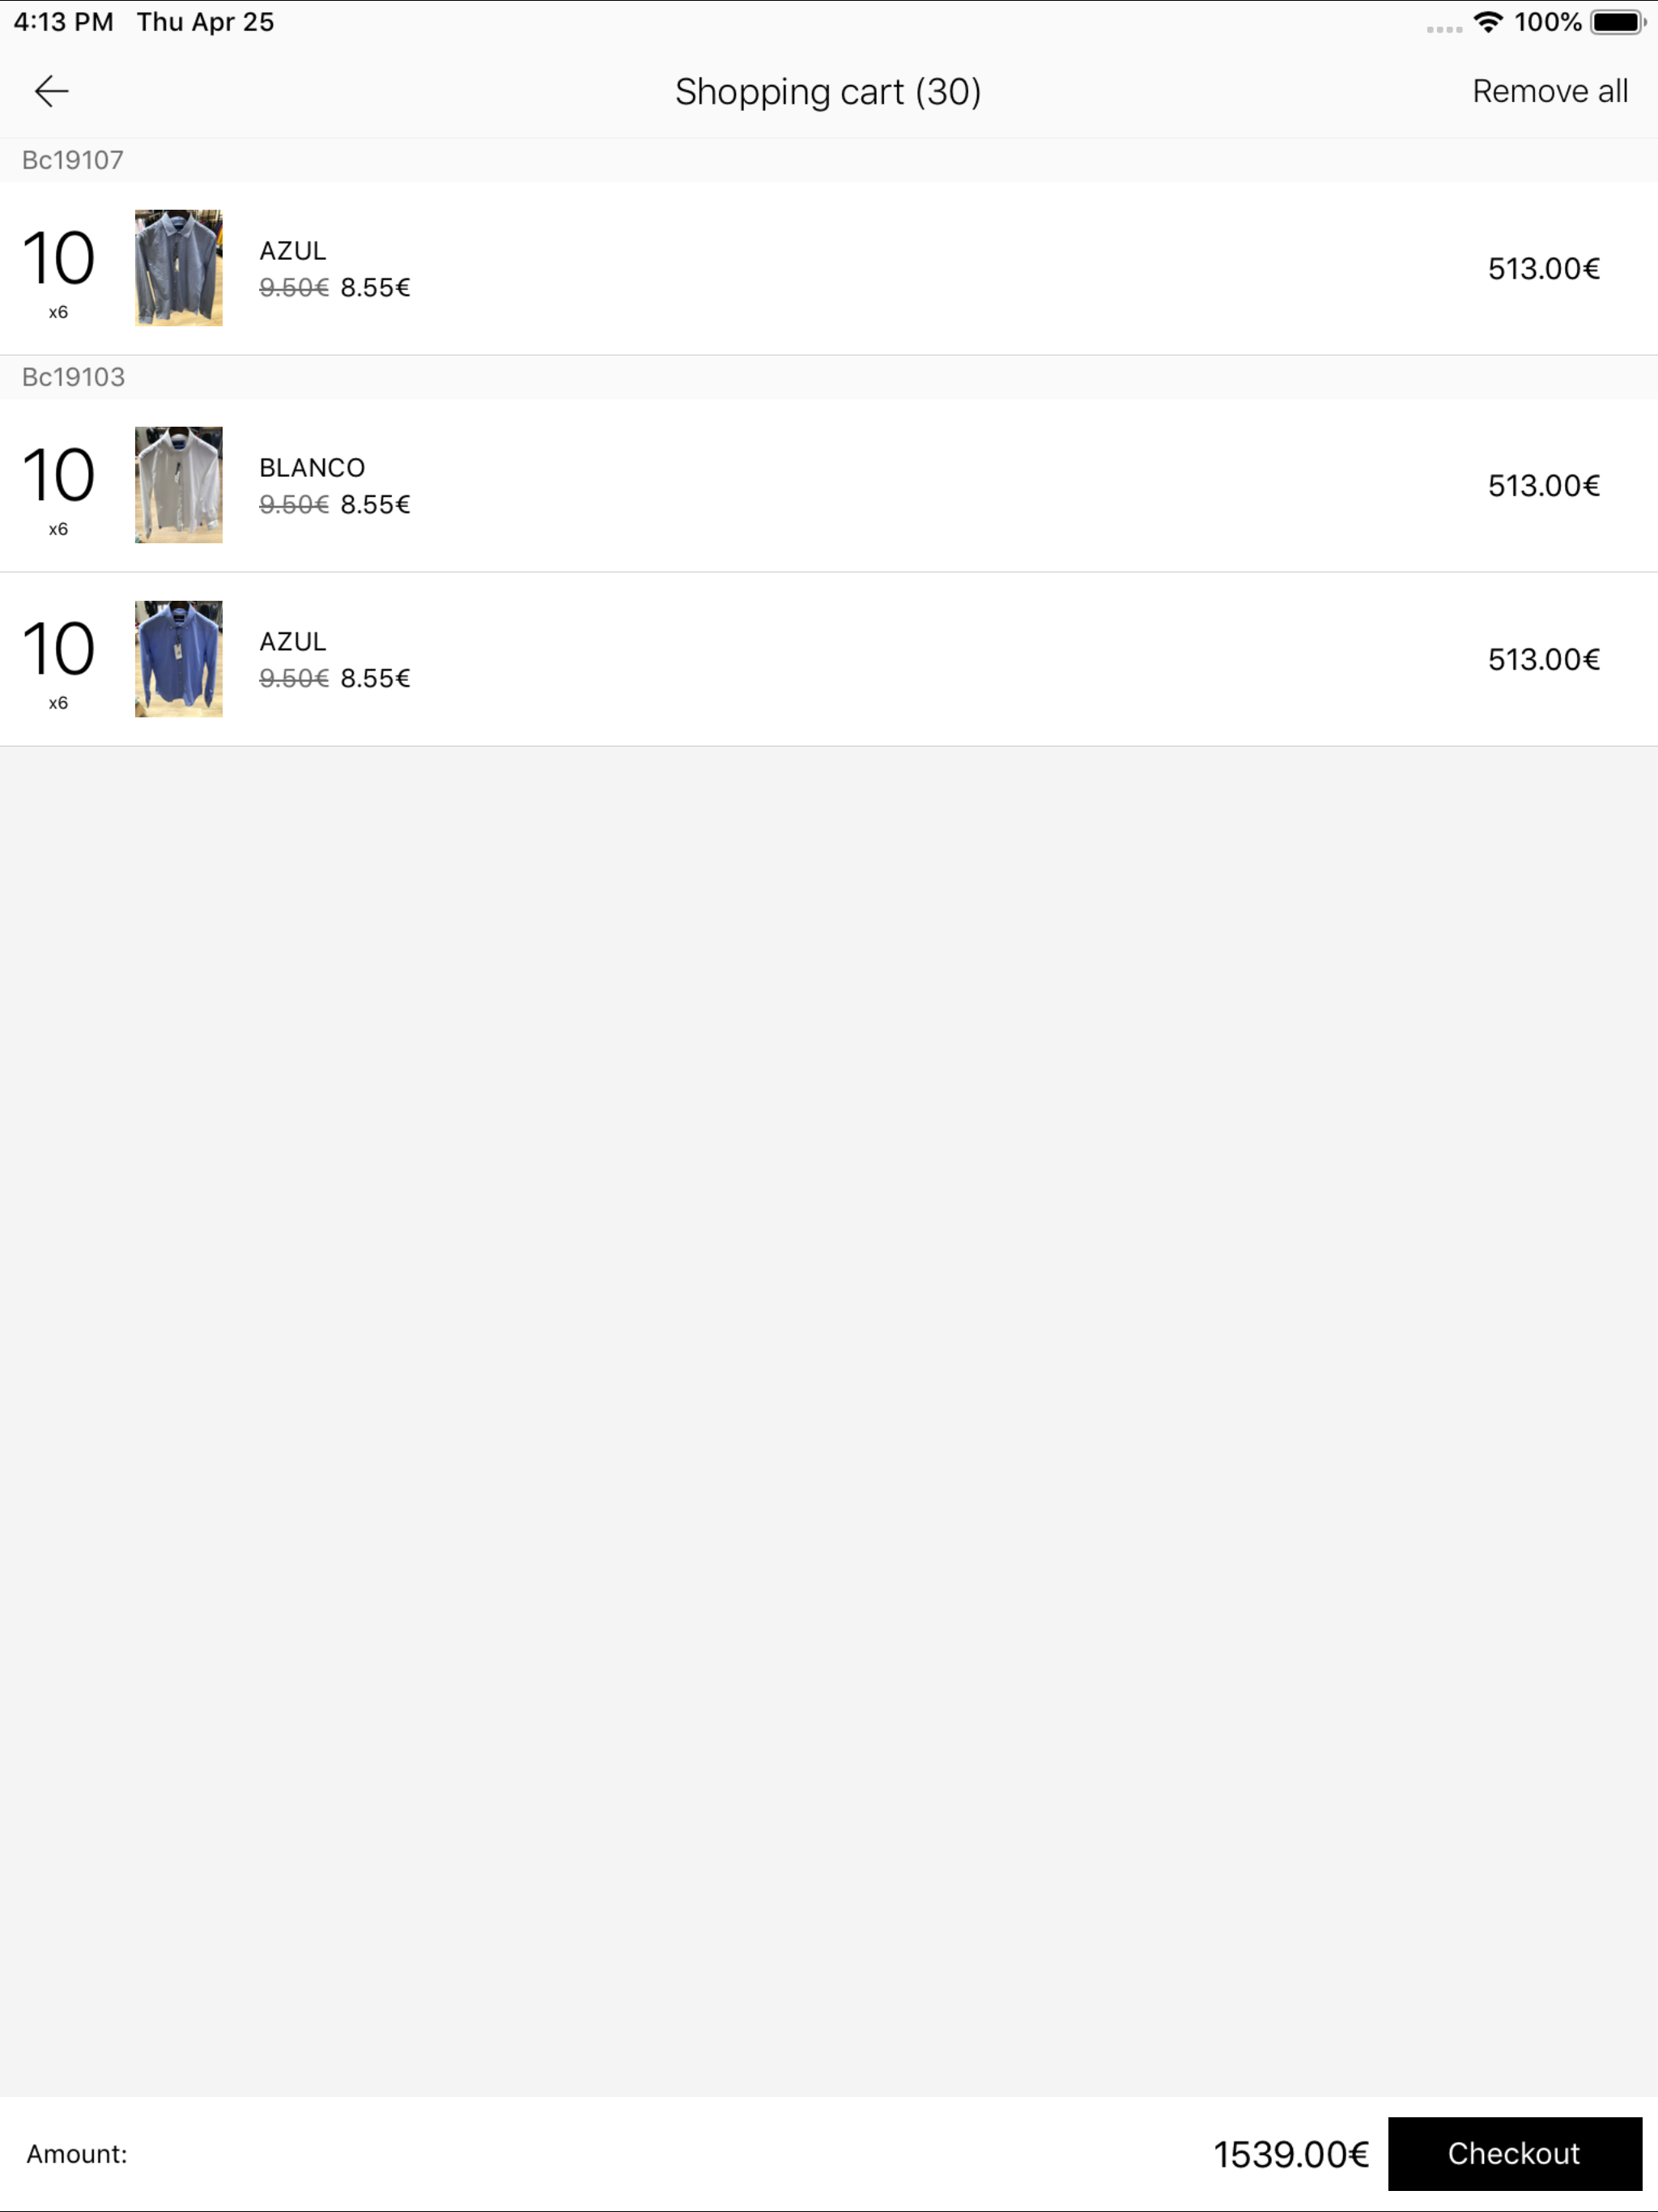This screenshot has height=2212, width=1658.
Task: Tap 513.00€ total of first AZUL row
Action: (1543, 268)
